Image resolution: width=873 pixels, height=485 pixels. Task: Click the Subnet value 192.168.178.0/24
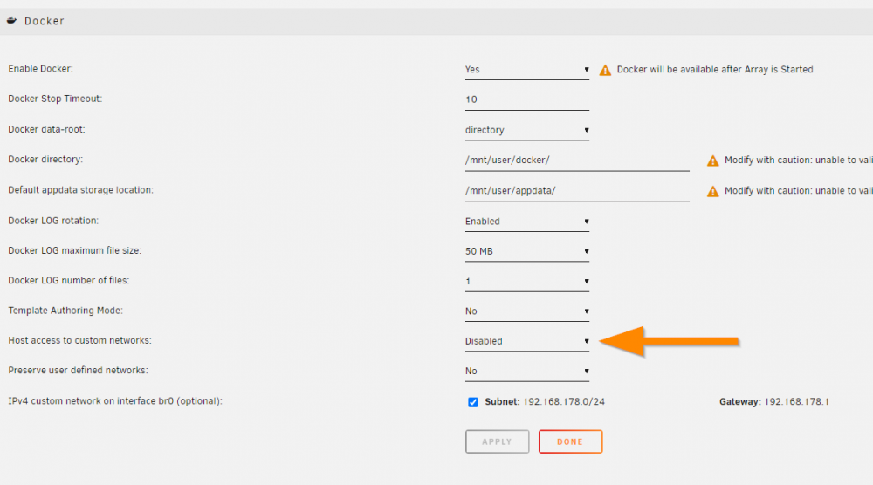[x=563, y=402]
